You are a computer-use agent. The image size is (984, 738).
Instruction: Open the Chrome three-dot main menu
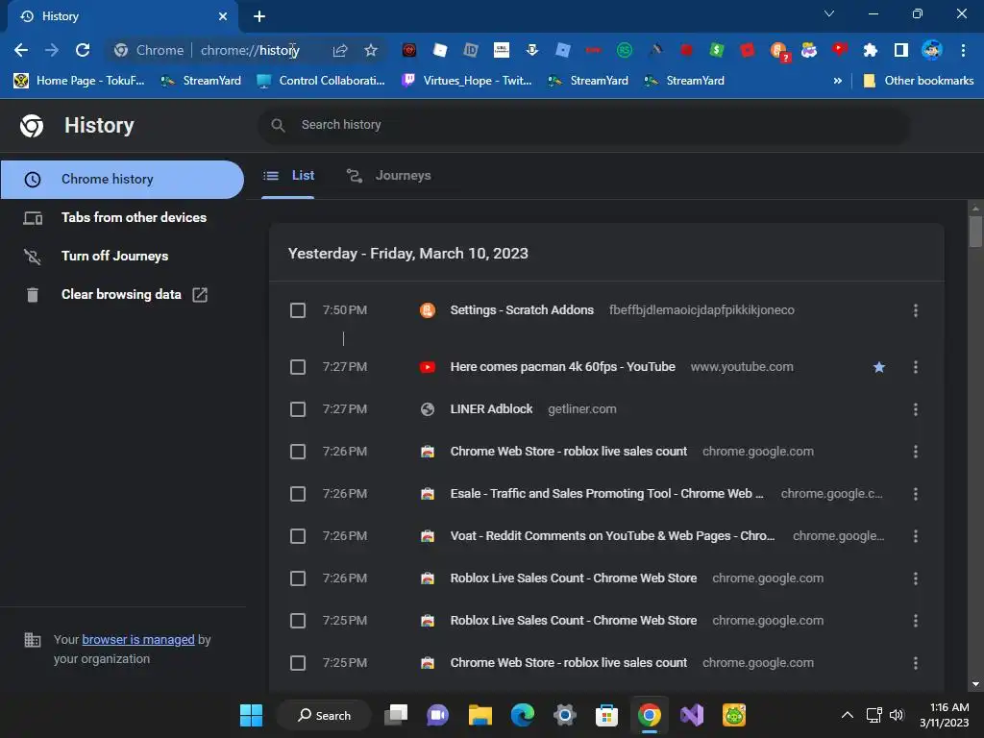(x=963, y=50)
